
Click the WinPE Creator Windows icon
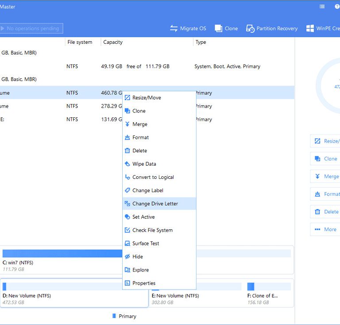[310, 28]
